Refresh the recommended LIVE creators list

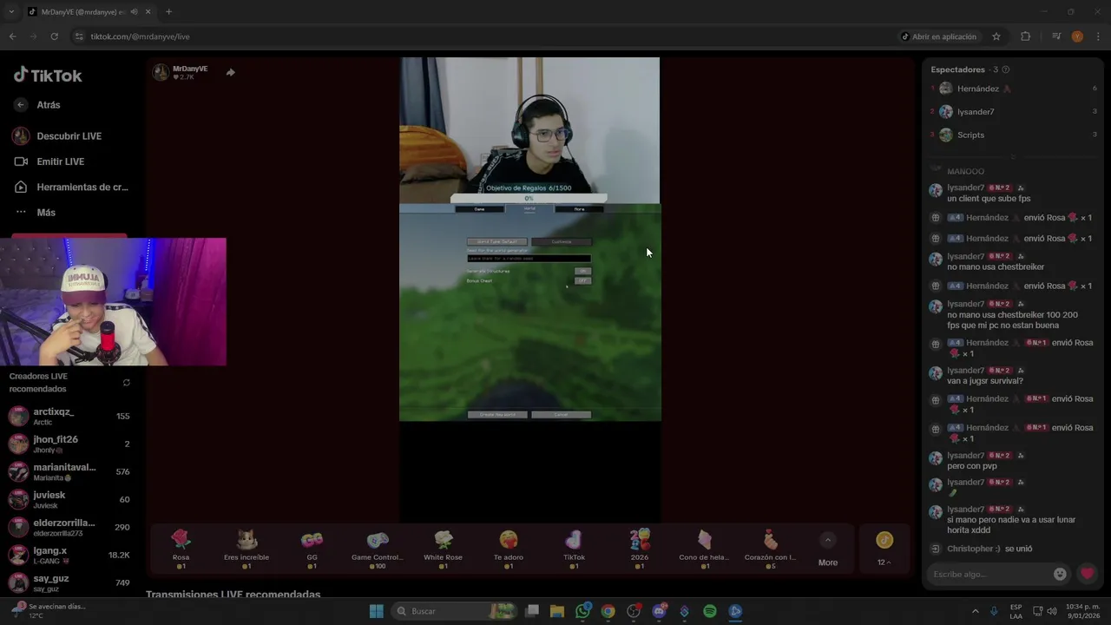(127, 382)
